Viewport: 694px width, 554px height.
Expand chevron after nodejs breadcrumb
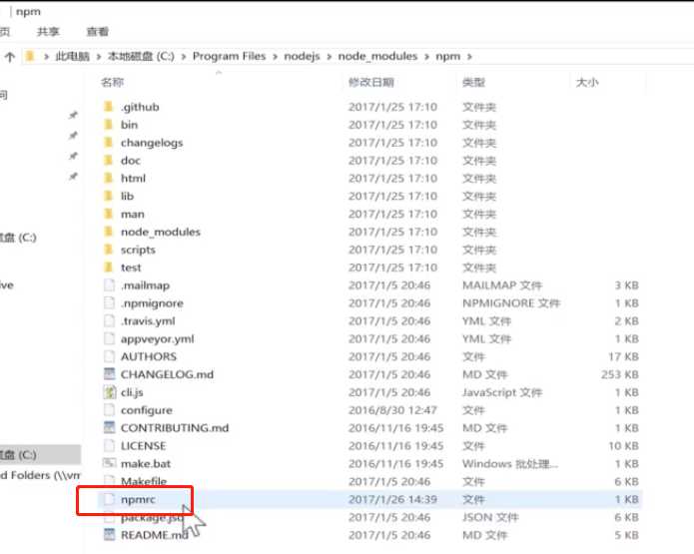pyautogui.click(x=329, y=57)
